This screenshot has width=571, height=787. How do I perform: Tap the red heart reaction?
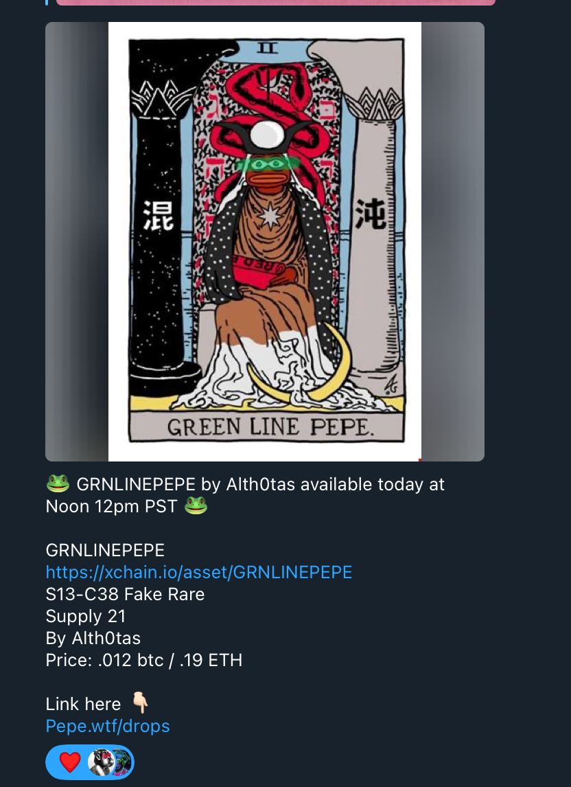click(x=70, y=762)
